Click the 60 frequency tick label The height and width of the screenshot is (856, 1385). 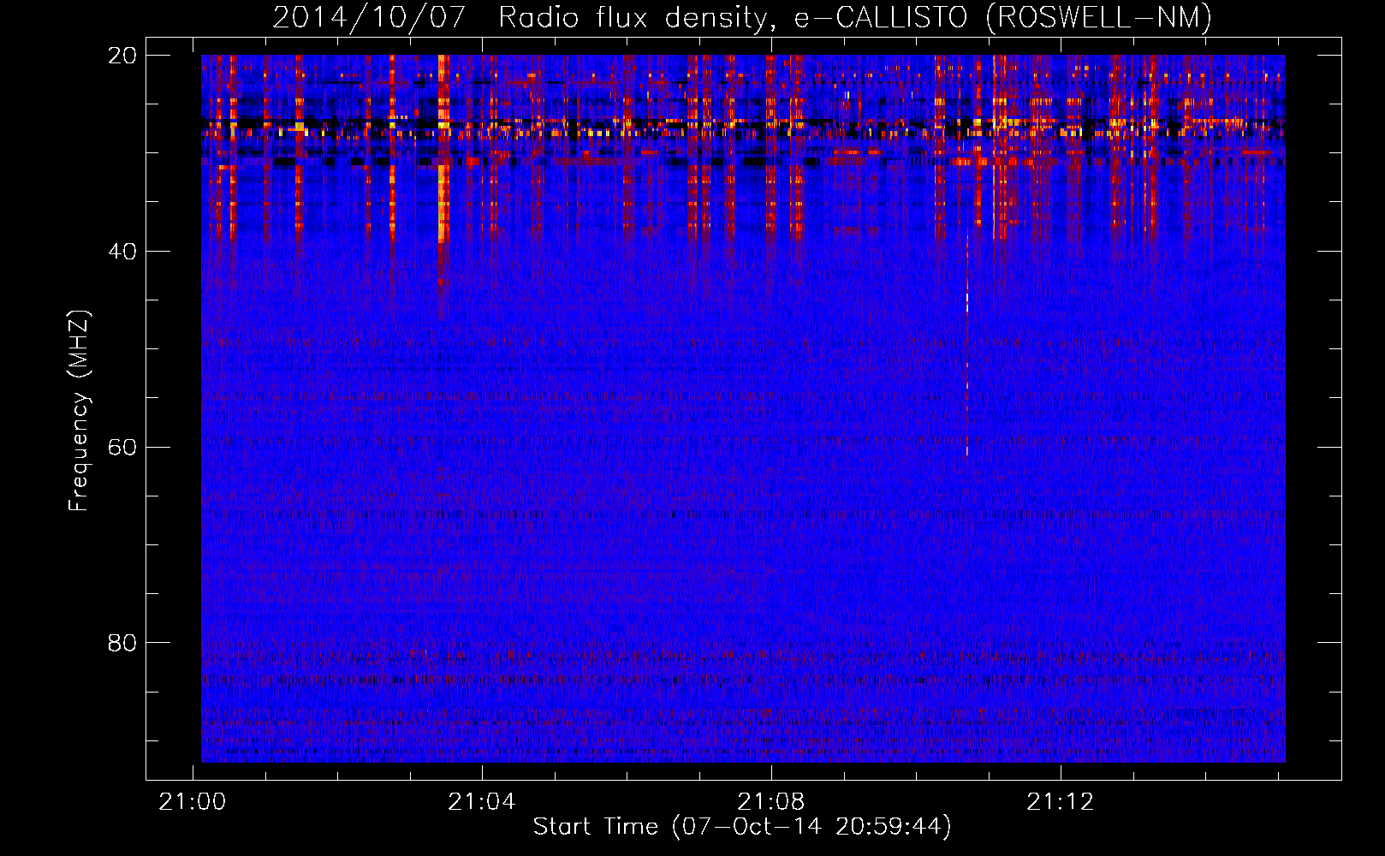tap(122, 448)
